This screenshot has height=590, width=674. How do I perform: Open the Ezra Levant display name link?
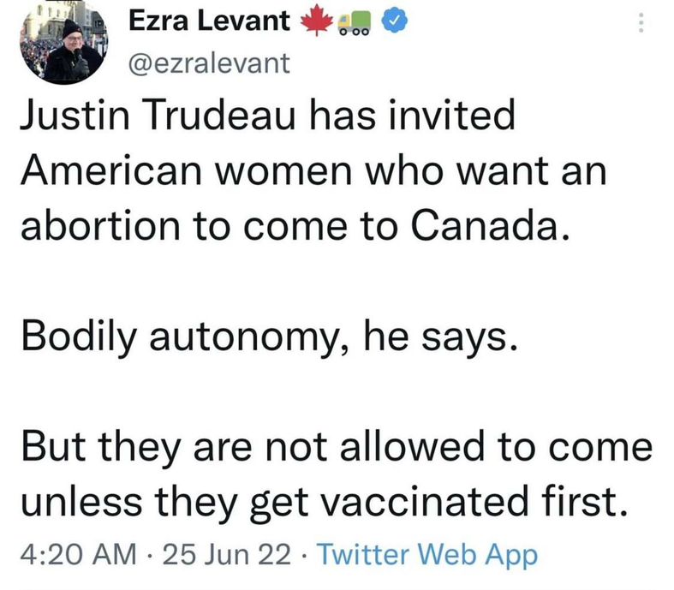click(x=209, y=21)
